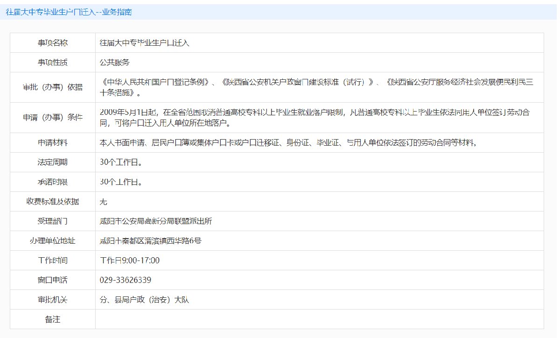Image resolution: width=560 pixels, height=338 pixels.
Task: Click the 中华人民共和国户口登记条例 legal basis text
Action: click(x=154, y=83)
